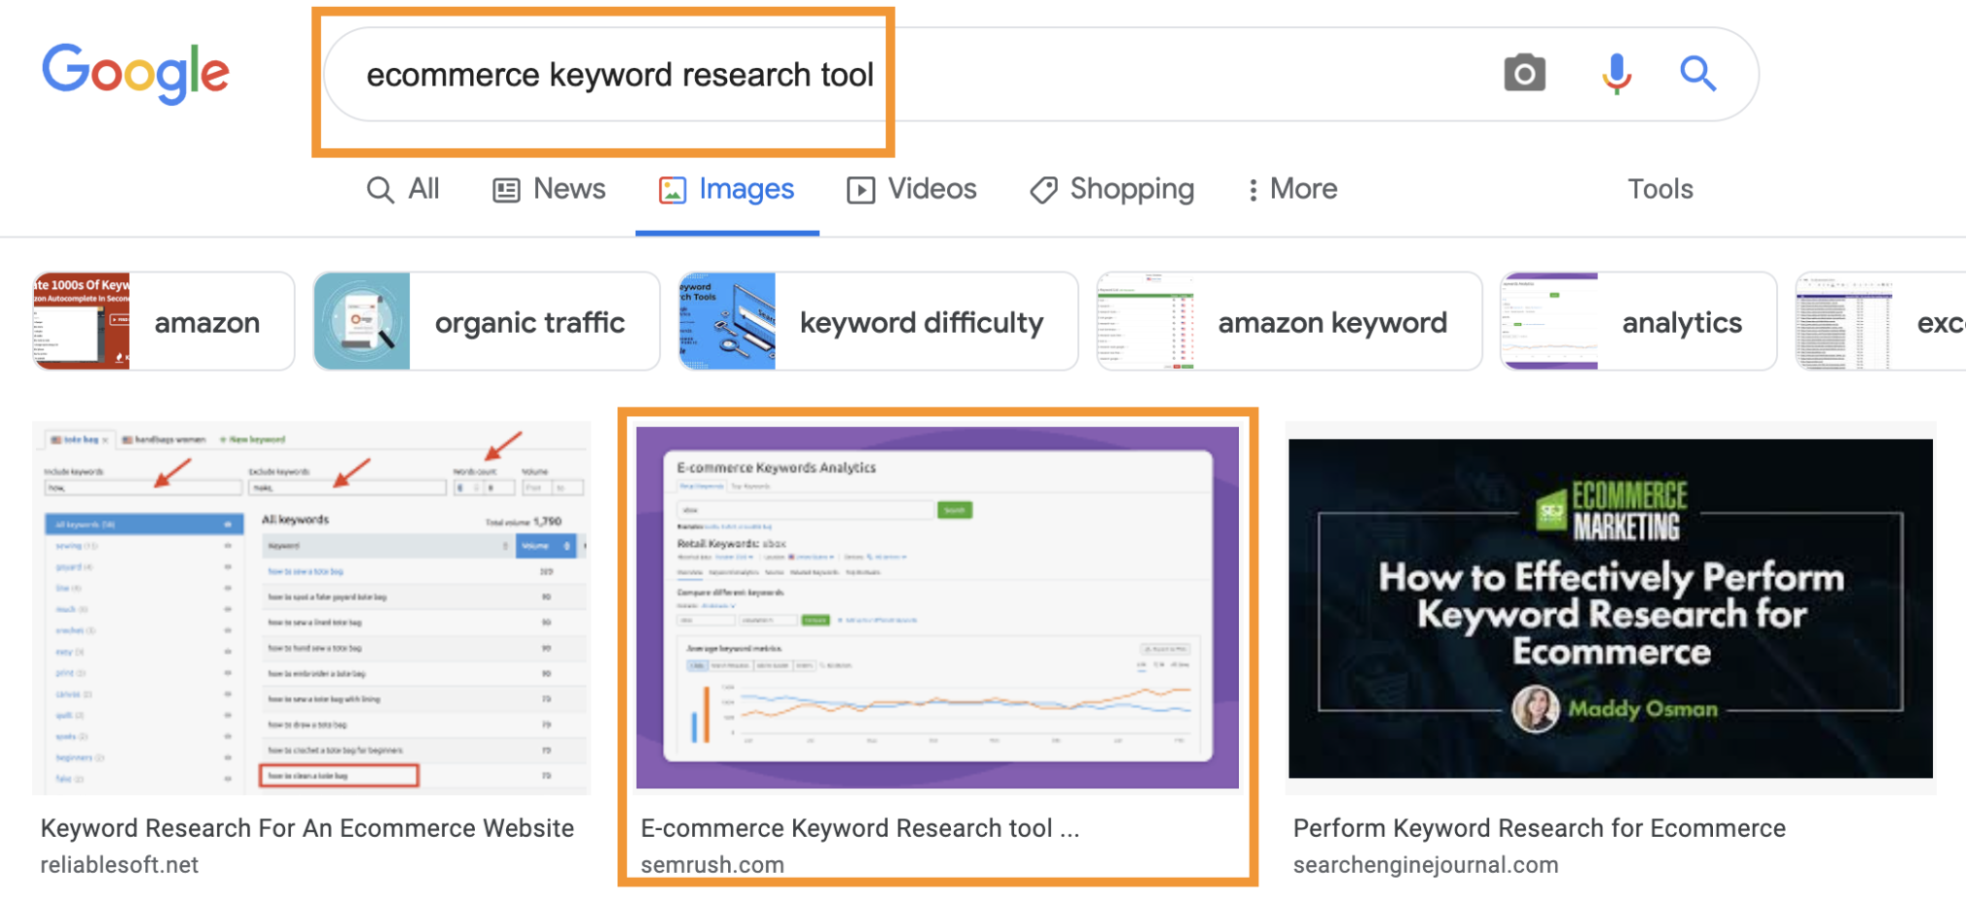The width and height of the screenshot is (1966, 901).
Task: Click the Videos tab play icon
Action: coord(860,190)
